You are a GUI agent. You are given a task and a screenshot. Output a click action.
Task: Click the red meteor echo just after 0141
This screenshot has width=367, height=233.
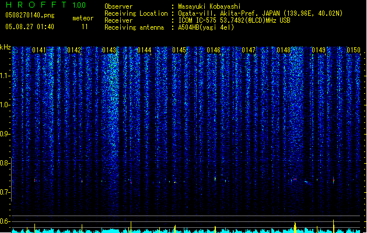click(35, 180)
